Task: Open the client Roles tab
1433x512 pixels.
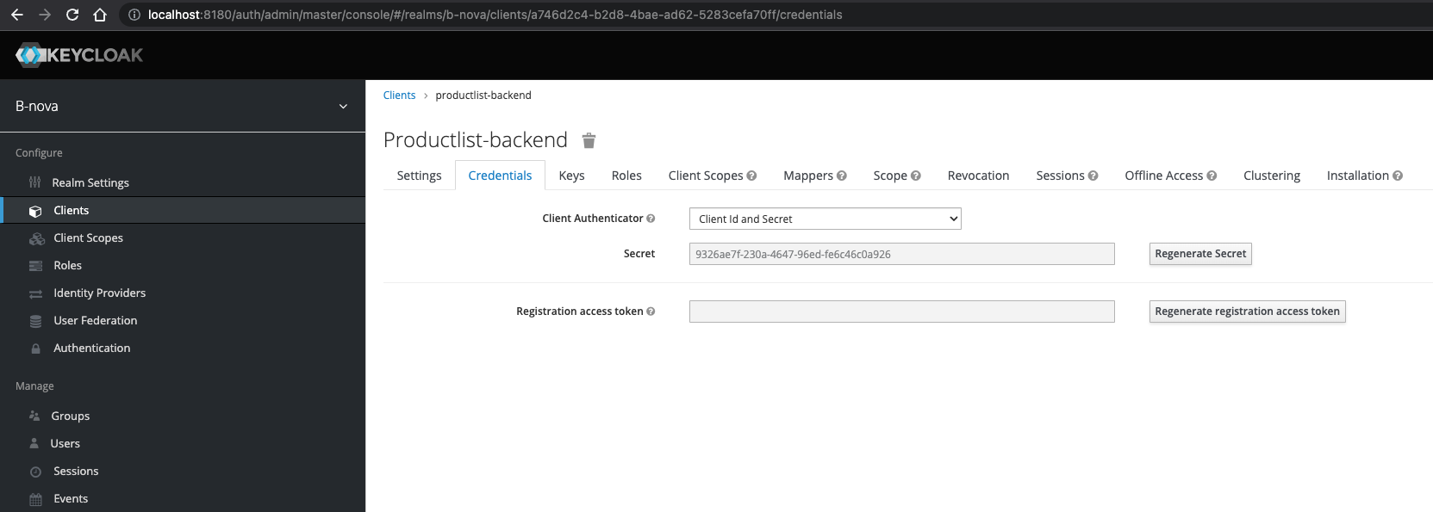Action: click(626, 176)
